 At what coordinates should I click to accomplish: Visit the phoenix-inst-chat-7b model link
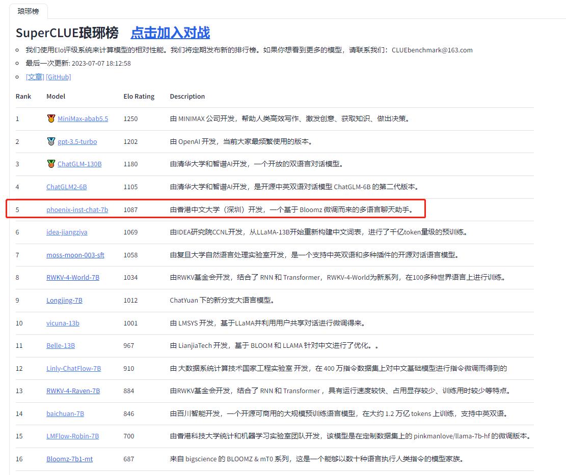pos(77,210)
